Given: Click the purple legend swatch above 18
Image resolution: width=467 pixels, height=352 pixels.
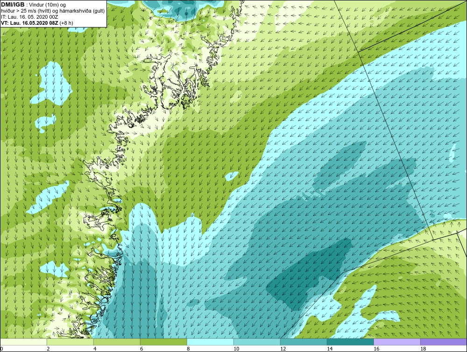Looking at the screenshot, I should tap(444, 342).
